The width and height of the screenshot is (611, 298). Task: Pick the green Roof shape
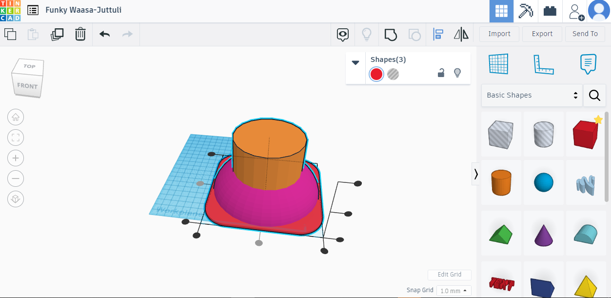(501, 233)
